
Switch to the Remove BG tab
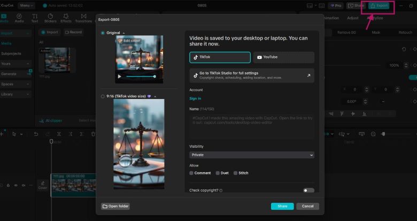(346, 33)
